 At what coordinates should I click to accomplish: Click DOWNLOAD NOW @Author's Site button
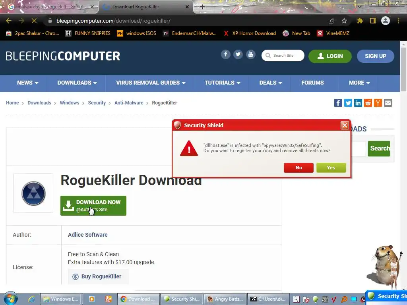93,206
